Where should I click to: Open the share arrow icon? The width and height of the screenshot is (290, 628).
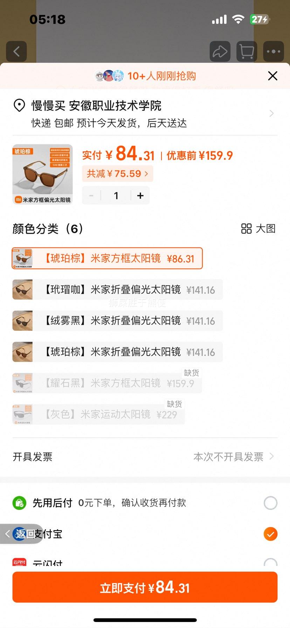pos(220,52)
